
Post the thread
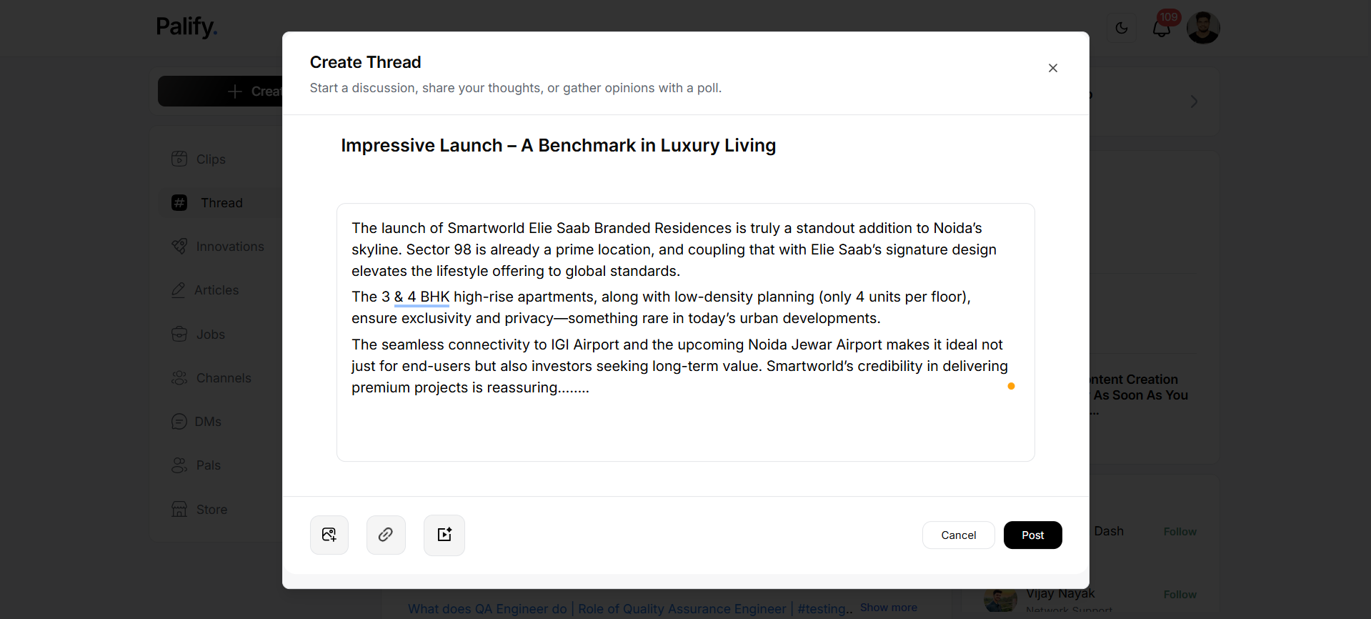click(x=1032, y=535)
